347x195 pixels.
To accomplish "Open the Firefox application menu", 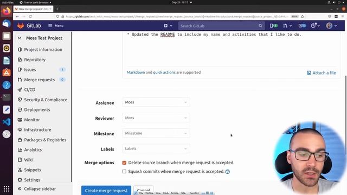I will click(35, 2).
